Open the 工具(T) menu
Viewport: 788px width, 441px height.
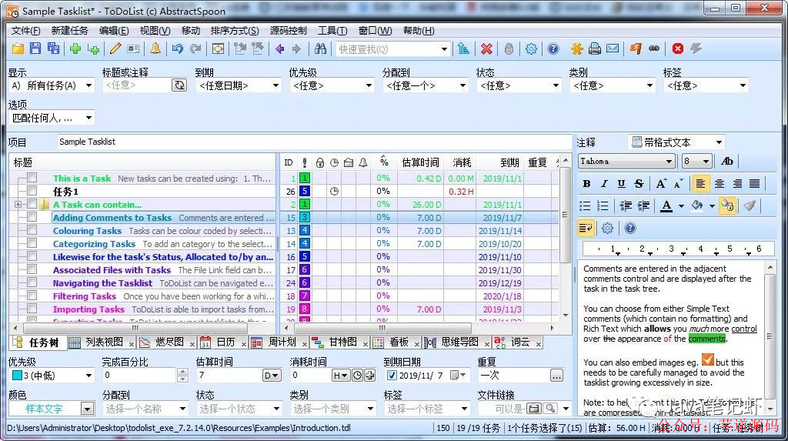[332, 31]
